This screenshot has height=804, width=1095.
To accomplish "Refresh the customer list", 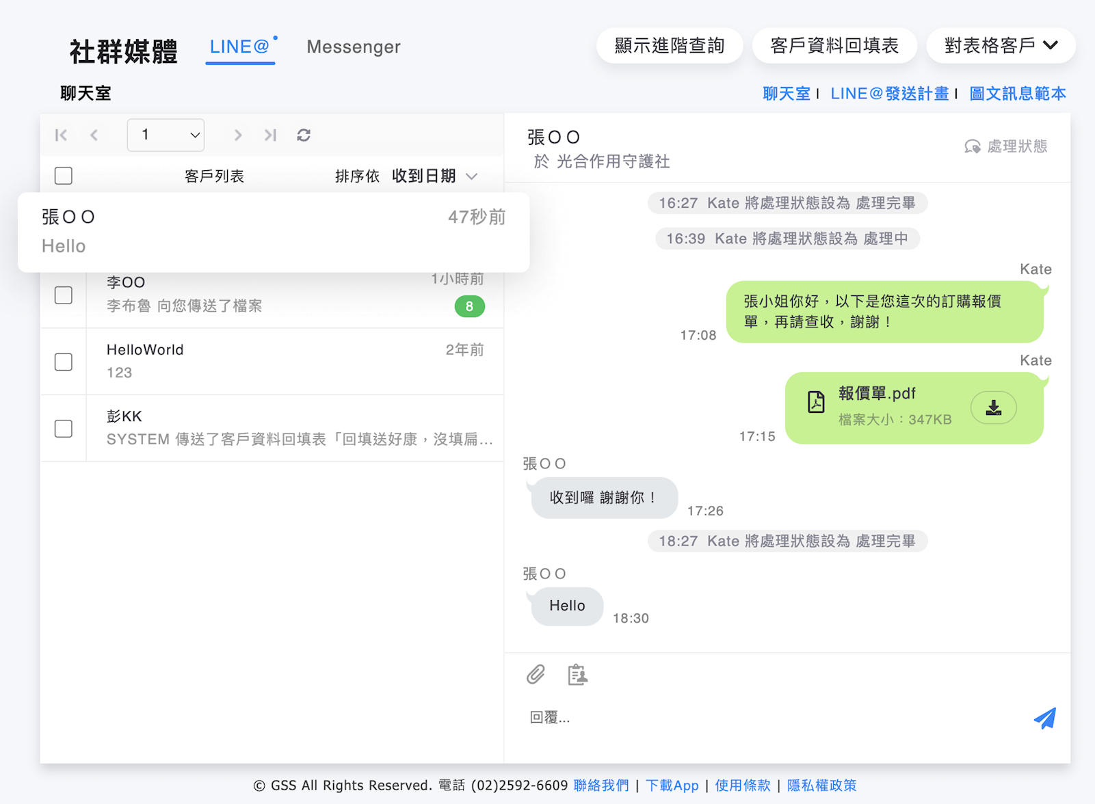I will [304, 135].
